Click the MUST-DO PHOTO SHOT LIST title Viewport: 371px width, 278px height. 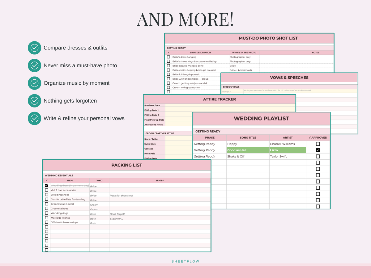pyautogui.click(x=268, y=38)
